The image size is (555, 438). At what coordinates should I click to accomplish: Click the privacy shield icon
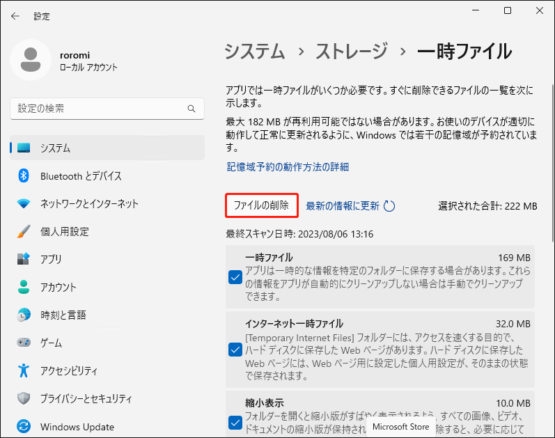click(24, 398)
